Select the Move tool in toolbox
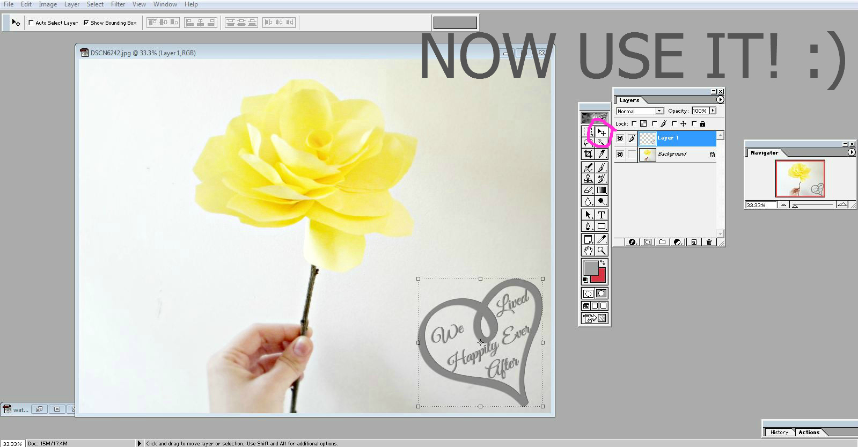Screen dimensions: 858x447 [602, 131]
